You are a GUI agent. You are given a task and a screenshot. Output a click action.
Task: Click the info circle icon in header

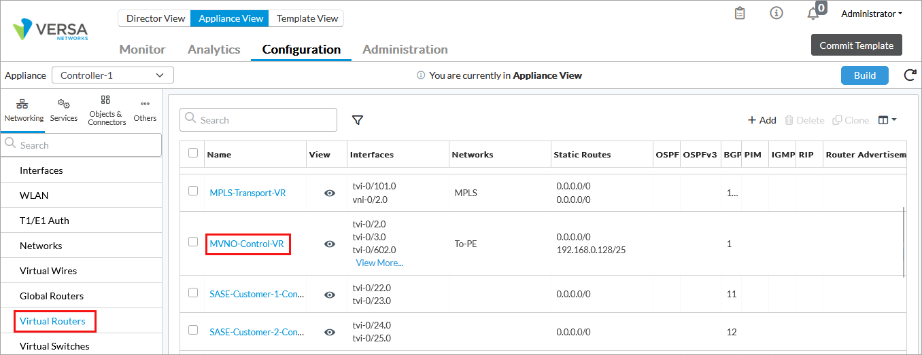click(x=776, y=14)
